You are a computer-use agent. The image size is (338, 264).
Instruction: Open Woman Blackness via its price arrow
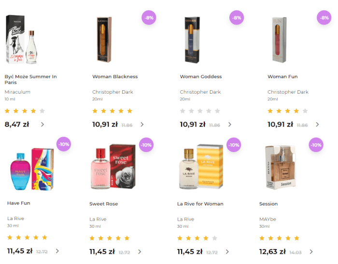point(142,125)
